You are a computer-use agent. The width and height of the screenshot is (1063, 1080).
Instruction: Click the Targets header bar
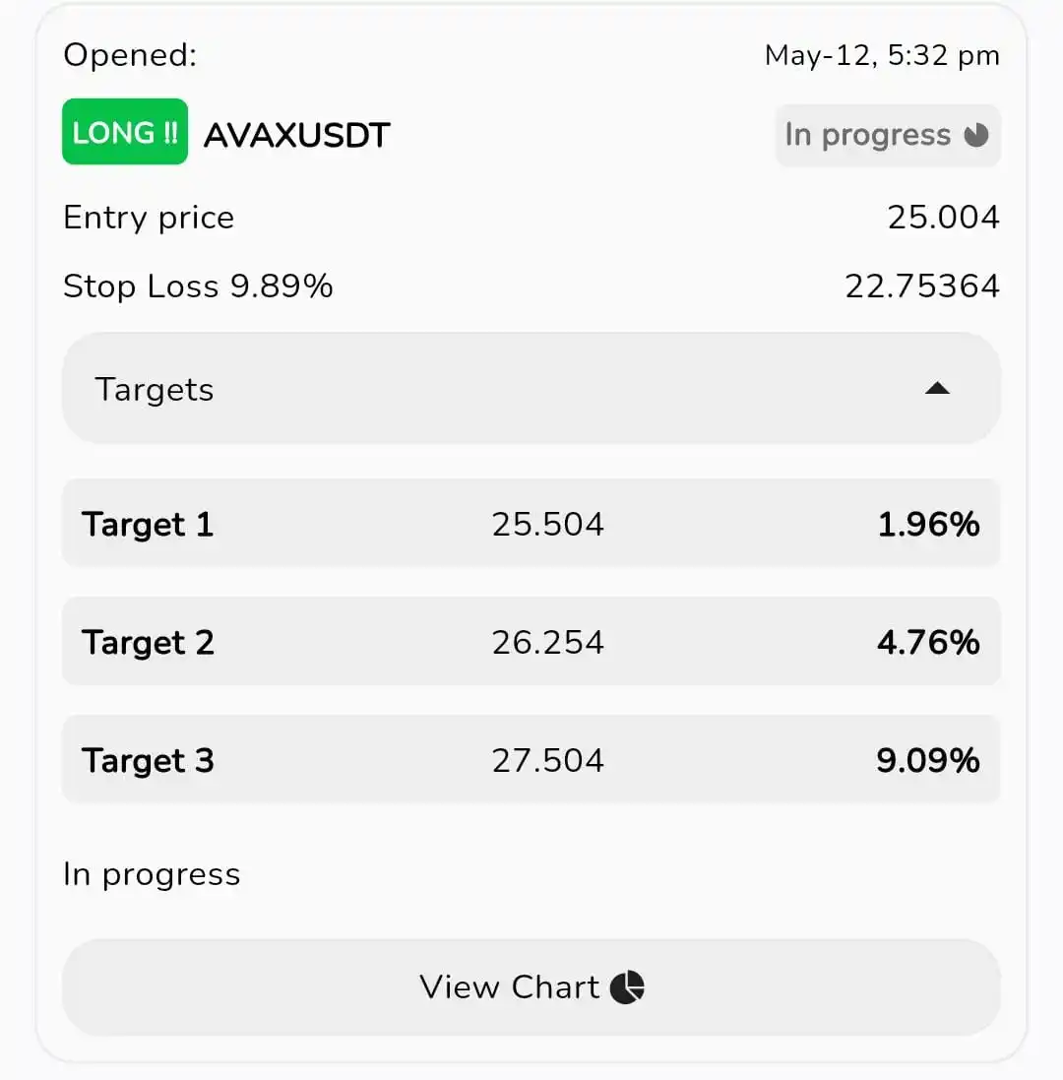[531, 389]
